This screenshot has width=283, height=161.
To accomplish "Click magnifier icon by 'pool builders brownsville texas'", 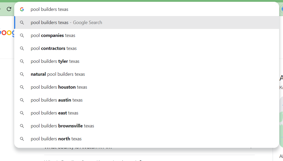I will tap(22, 126).
